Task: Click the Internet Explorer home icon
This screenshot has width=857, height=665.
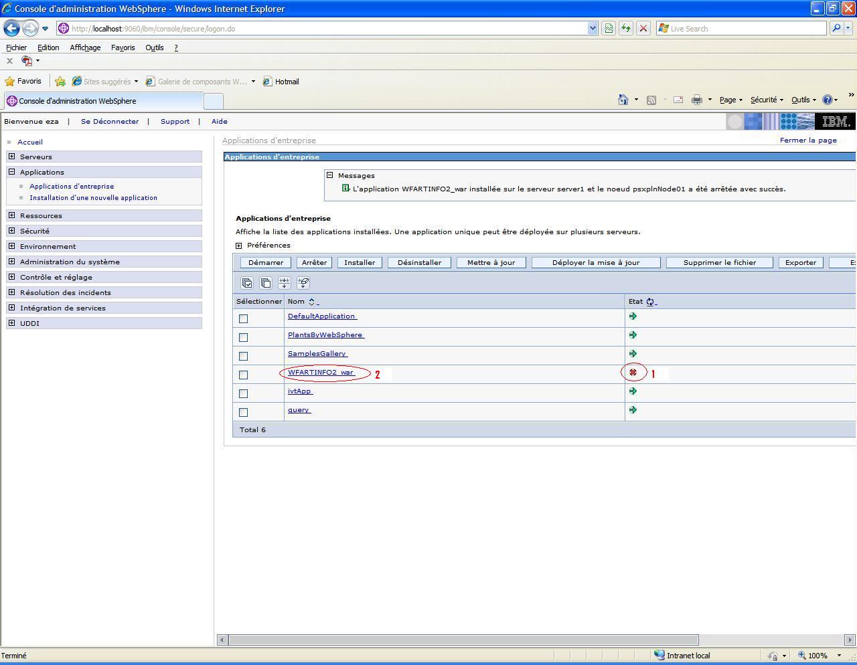Action: (x=623, y=100)
